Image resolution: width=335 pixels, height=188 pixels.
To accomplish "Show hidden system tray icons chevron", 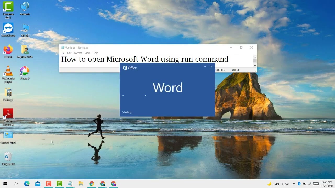I will coord(294,184).
